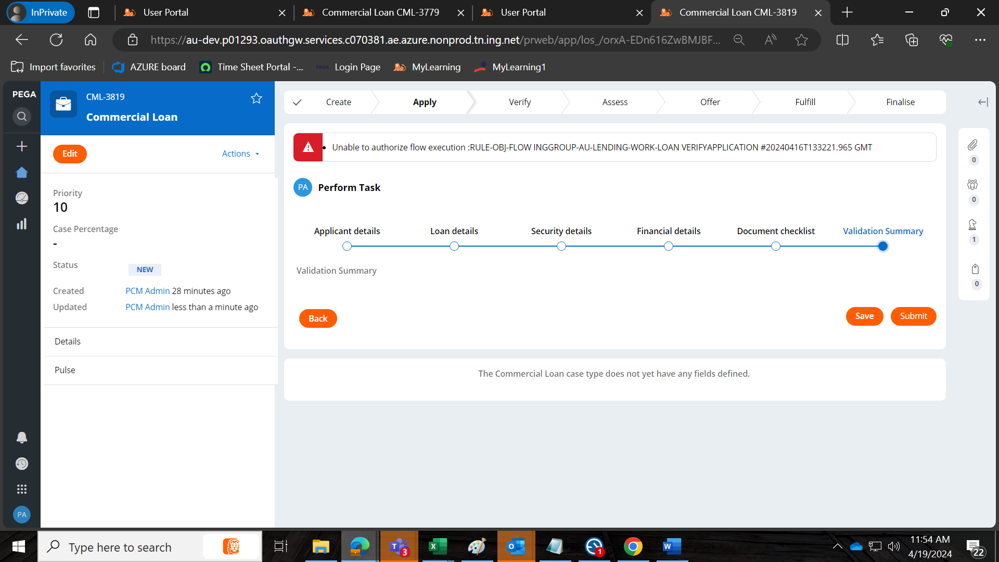Open Pega search in left sidebar
This screenshot has height=562, width=999.
(21, 117)
